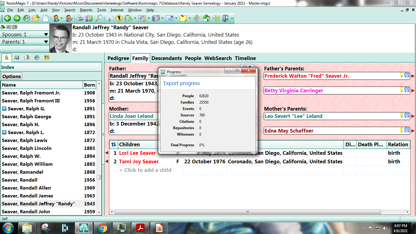Viewport: 416px width, 234px height.
Task: Launch the Search magnifier toolbar icon
Action: pyautogui.click(x=98, y=18)
